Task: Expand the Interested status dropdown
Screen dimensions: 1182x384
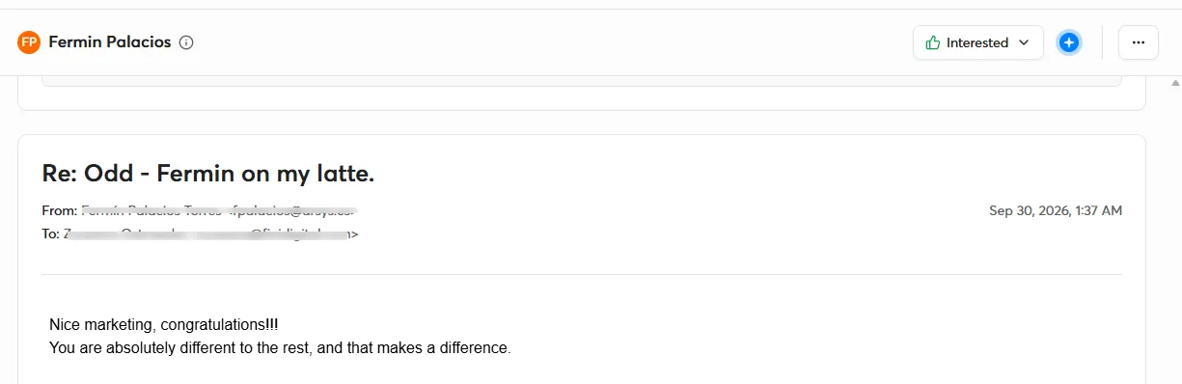Action: tap(978, 42)
